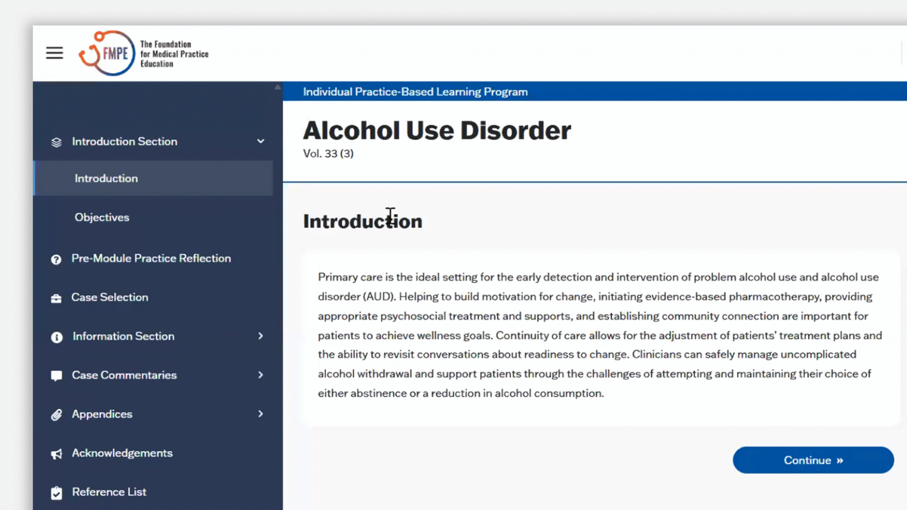This screenshot has width=907, height=510.
Task: Click the speech bubble icon beside Case Commentaries
Action: click(56, 375)
